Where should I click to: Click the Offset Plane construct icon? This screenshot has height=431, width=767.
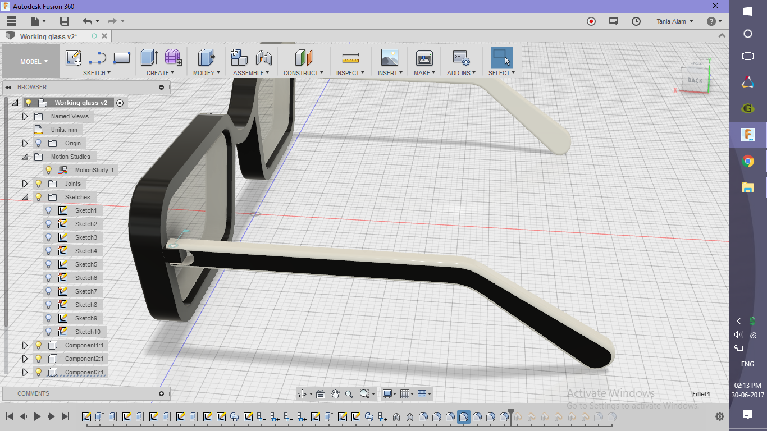[303, 57]
